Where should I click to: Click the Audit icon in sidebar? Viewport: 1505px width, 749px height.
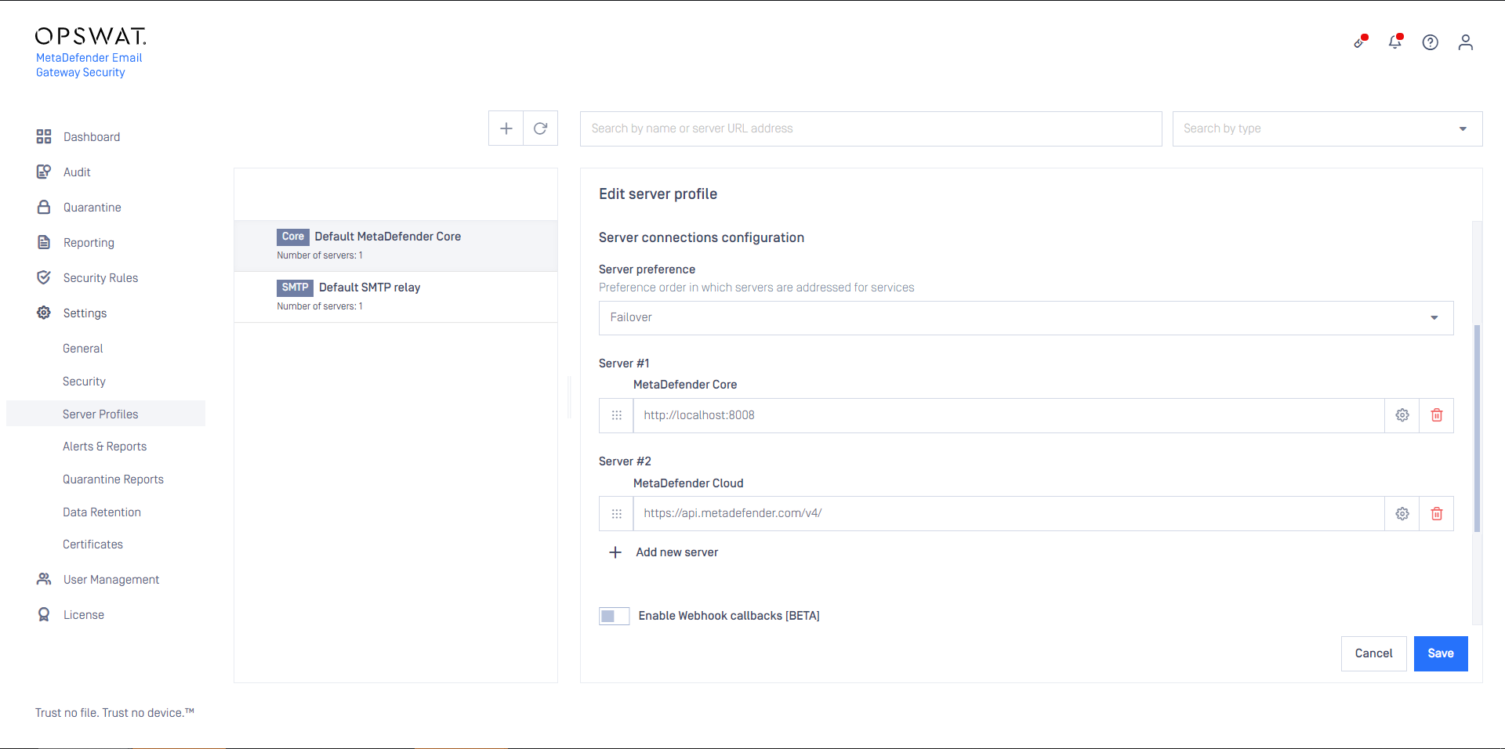point(44,172)
